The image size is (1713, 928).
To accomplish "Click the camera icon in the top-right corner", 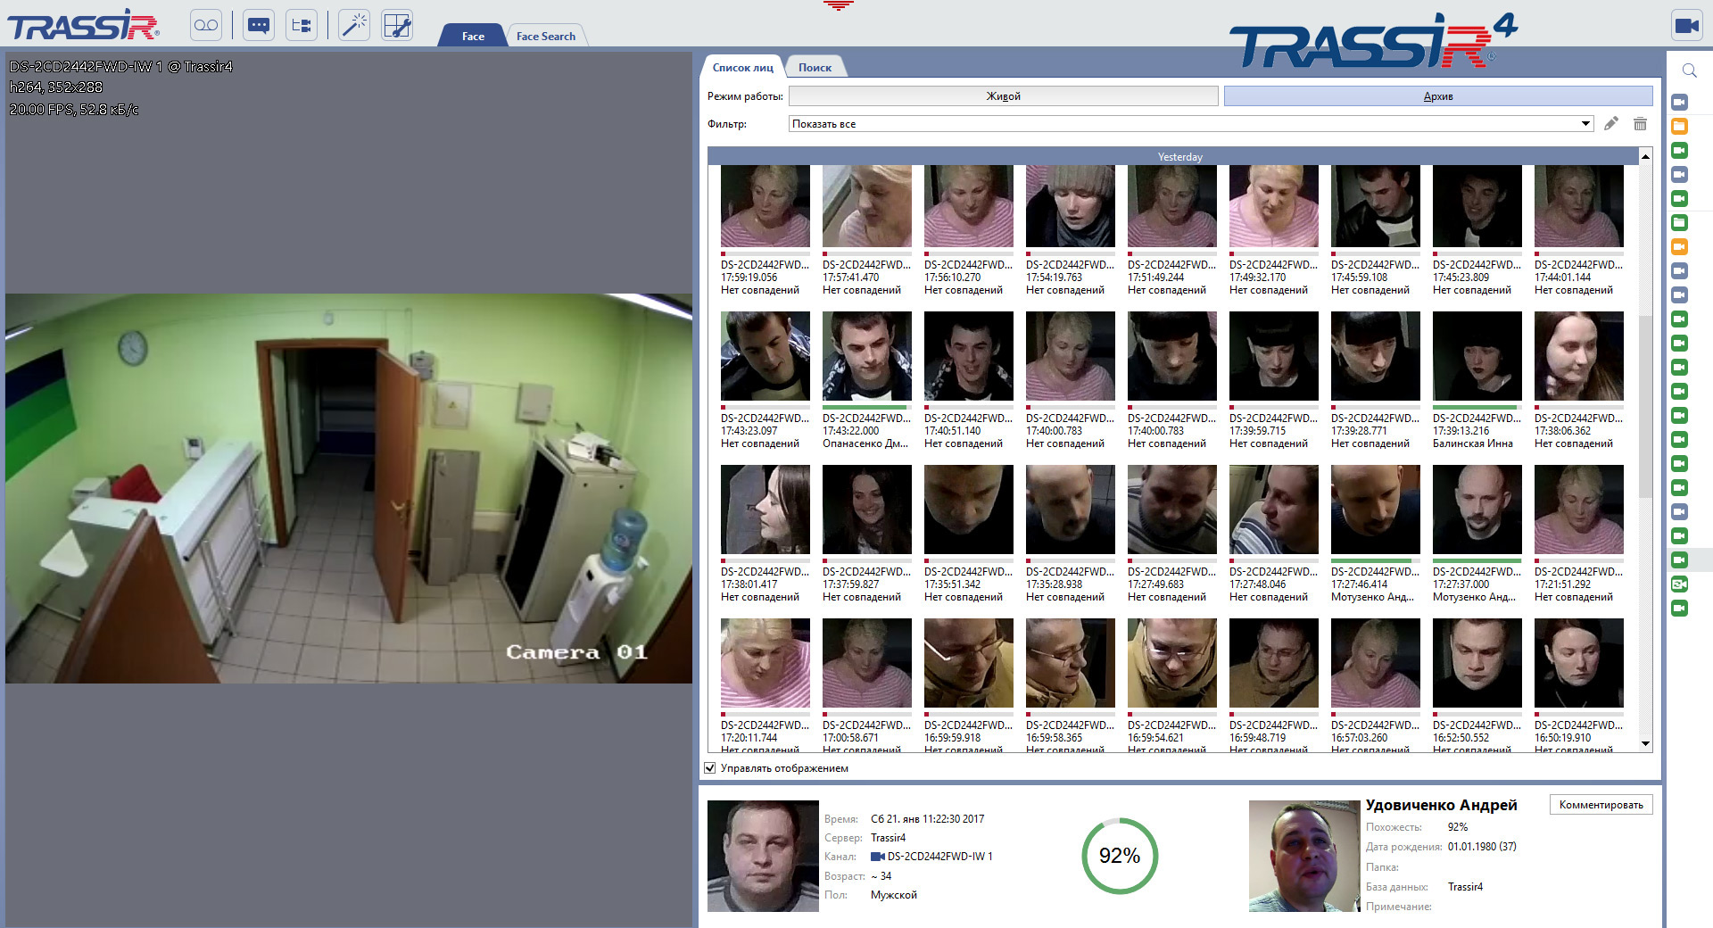I will tap(1687, 24).
